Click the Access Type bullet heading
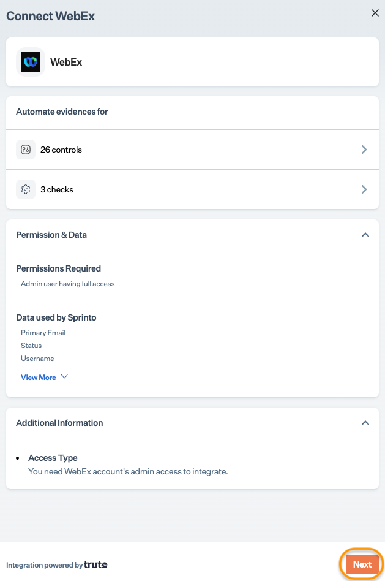The width and height of the screenshot is (385, 581). [53, 458]
